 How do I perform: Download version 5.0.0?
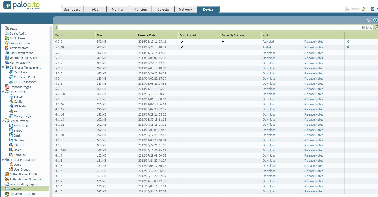pyautogui.click(x=269, y=99)
